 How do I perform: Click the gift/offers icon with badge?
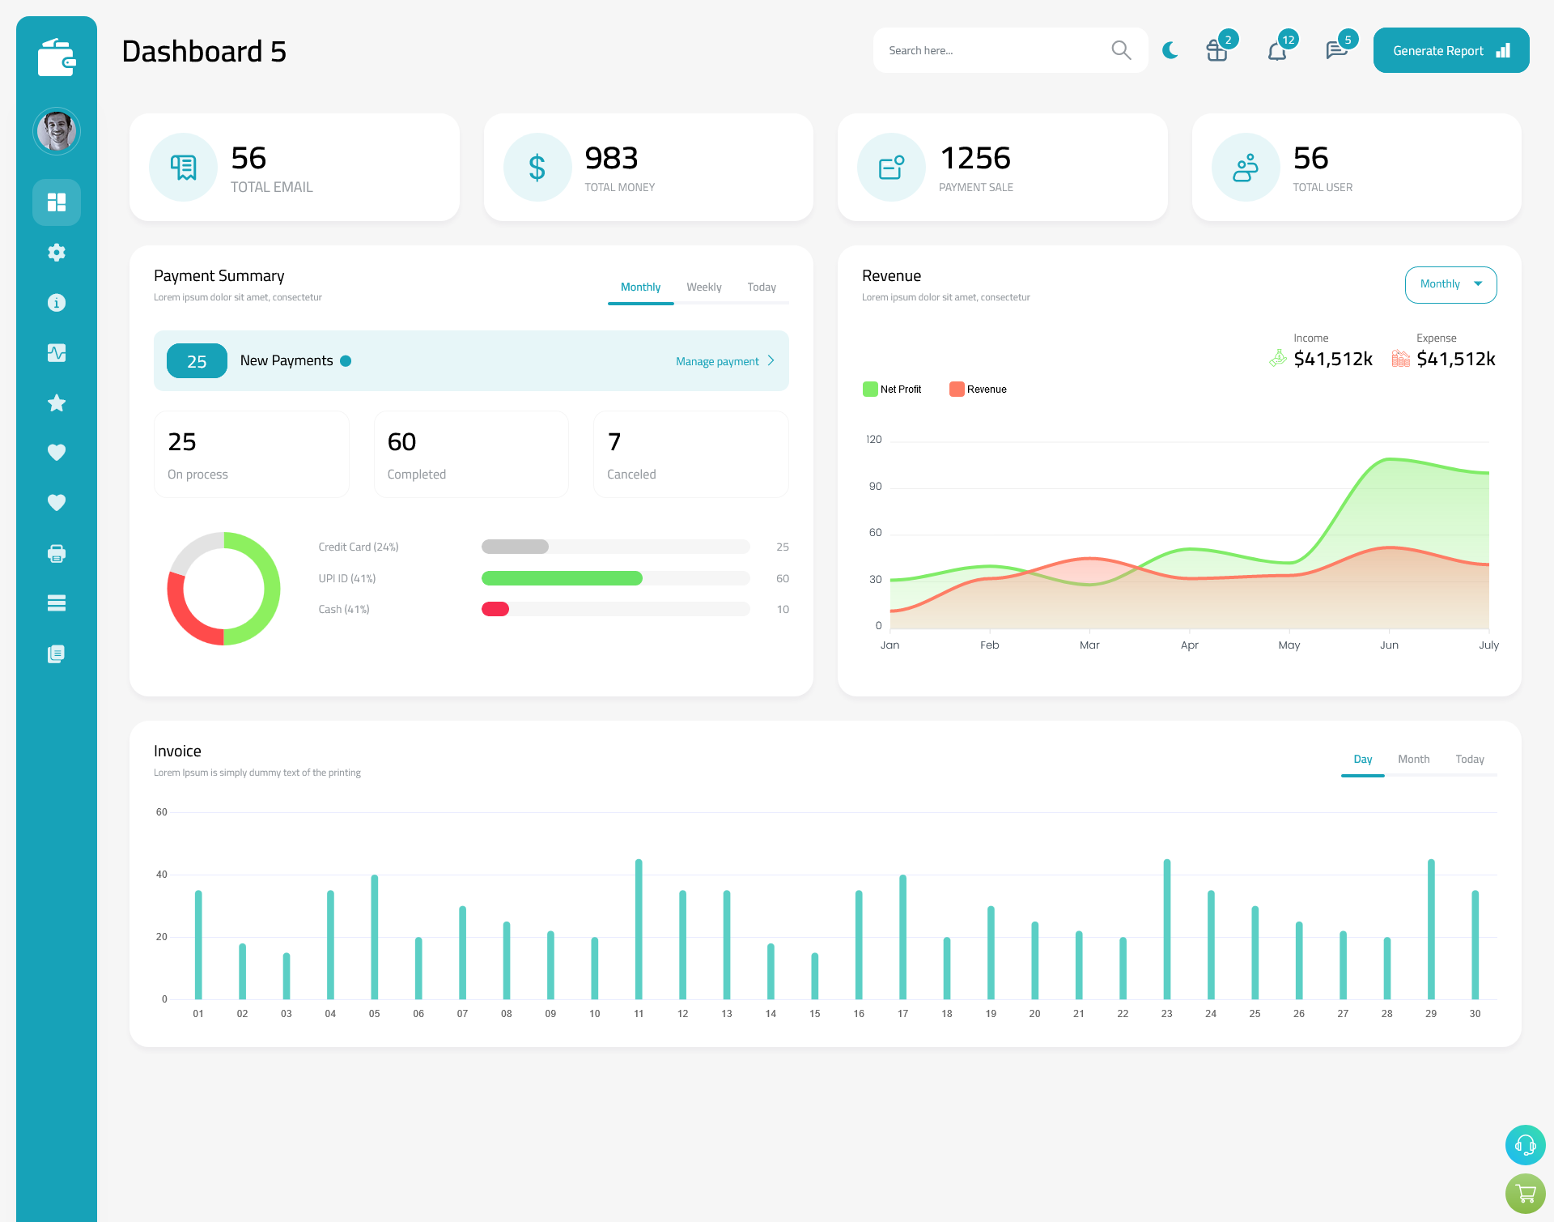[1217, 50]
